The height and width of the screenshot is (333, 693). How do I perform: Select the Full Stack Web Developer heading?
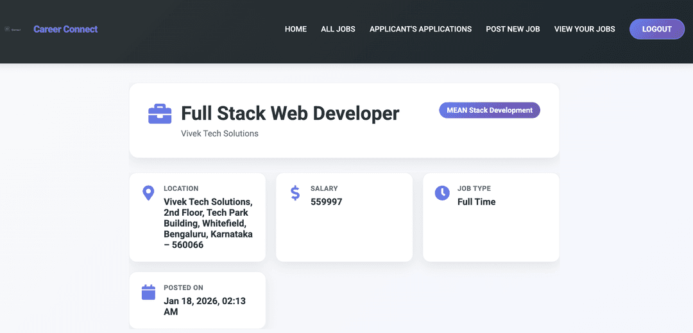(x=290, y=113)
